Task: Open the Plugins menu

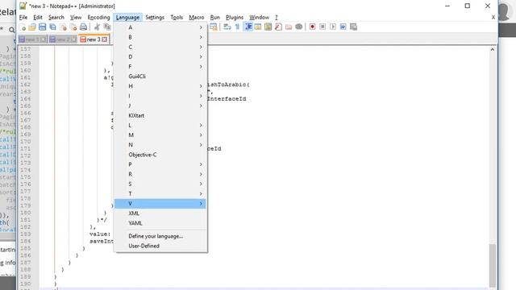Action: point(235,18)
